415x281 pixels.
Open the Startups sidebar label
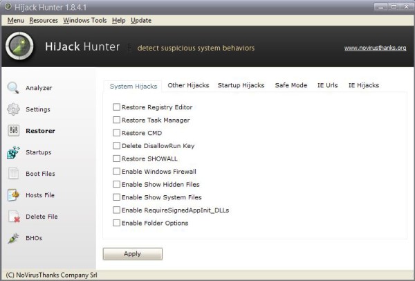pyautogui.click(x=38, y=152)
